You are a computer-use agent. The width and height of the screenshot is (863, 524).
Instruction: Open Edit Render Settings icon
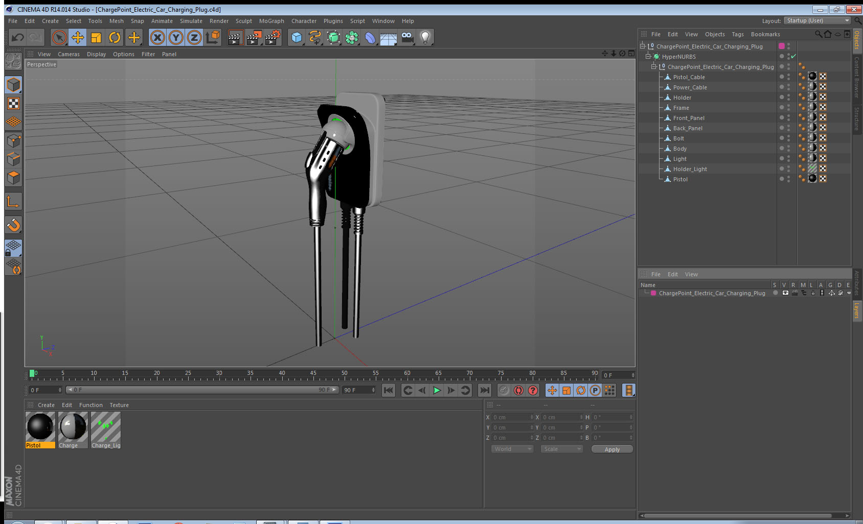pos(273,37)
